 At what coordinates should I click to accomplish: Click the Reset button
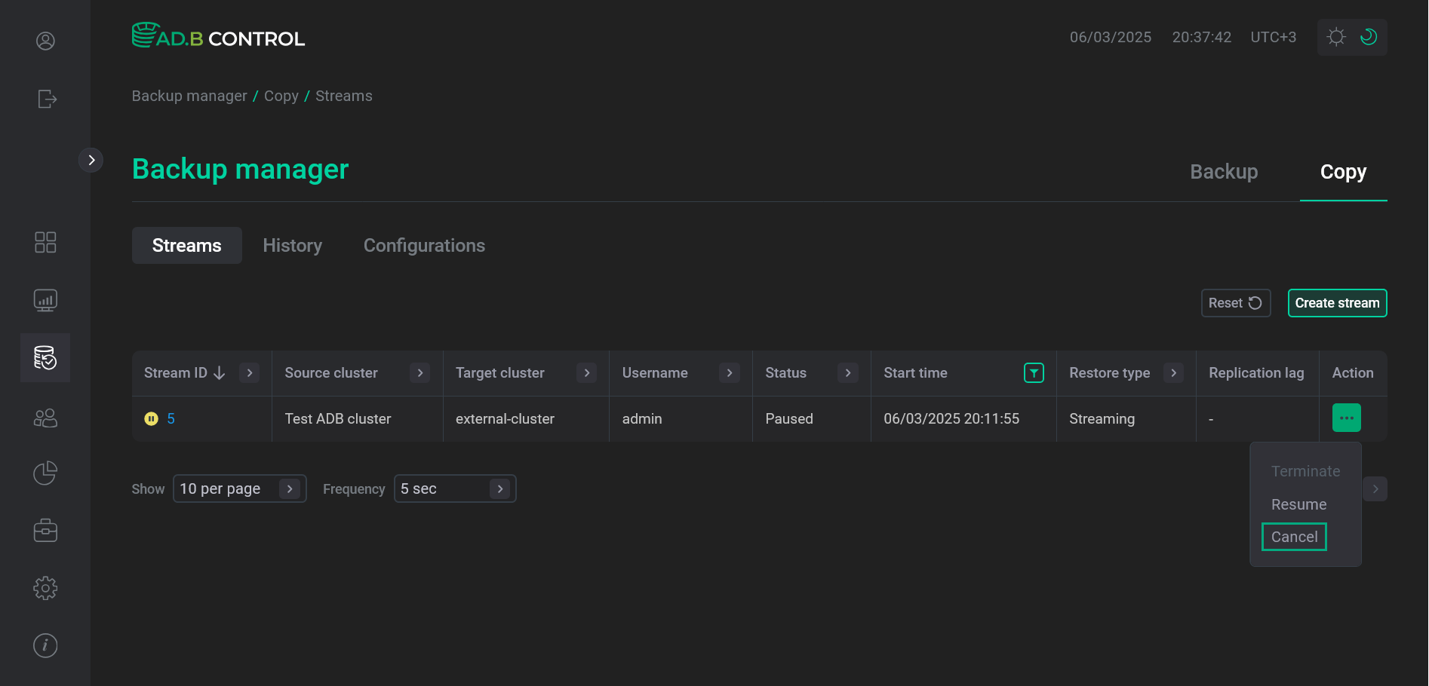click(1236, 303)
